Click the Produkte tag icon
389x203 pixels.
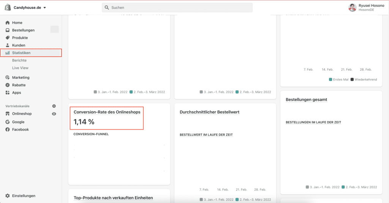(8, 38)
